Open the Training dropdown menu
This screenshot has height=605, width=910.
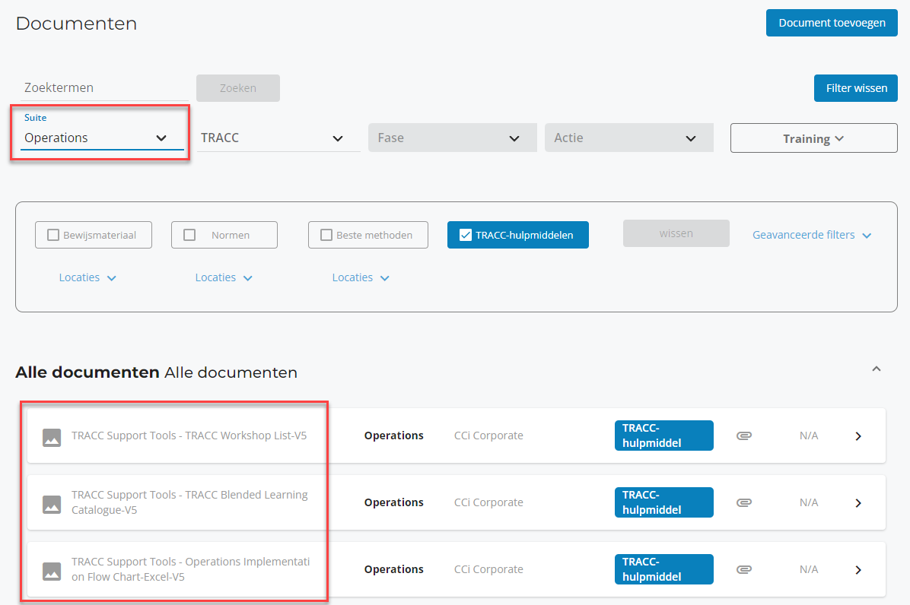tap(813, 138)
